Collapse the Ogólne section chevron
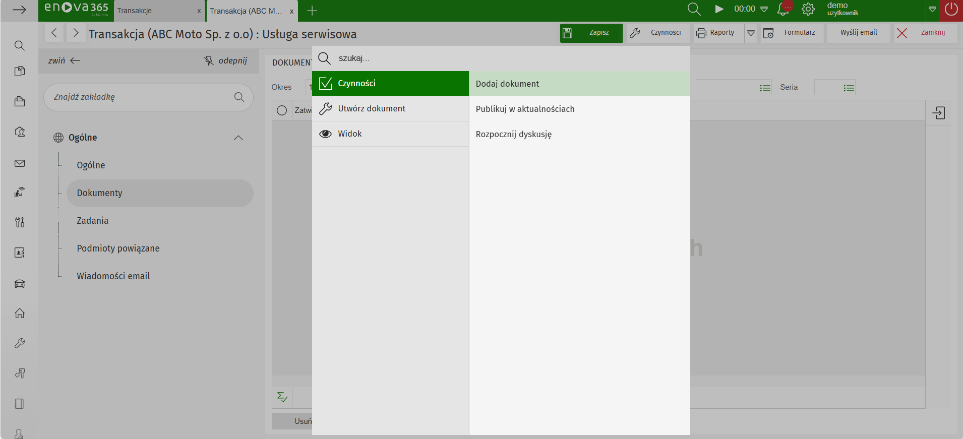Viewport: 963px width, 439px height. (x=238, y=138)
